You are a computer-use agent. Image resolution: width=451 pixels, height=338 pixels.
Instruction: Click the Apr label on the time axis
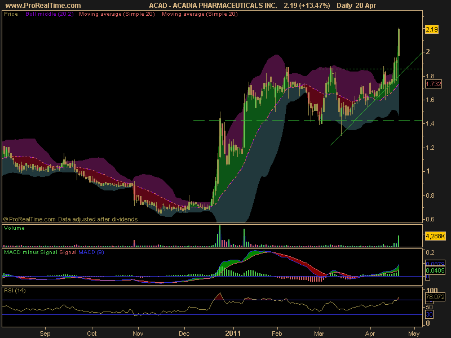pos(370,333)
